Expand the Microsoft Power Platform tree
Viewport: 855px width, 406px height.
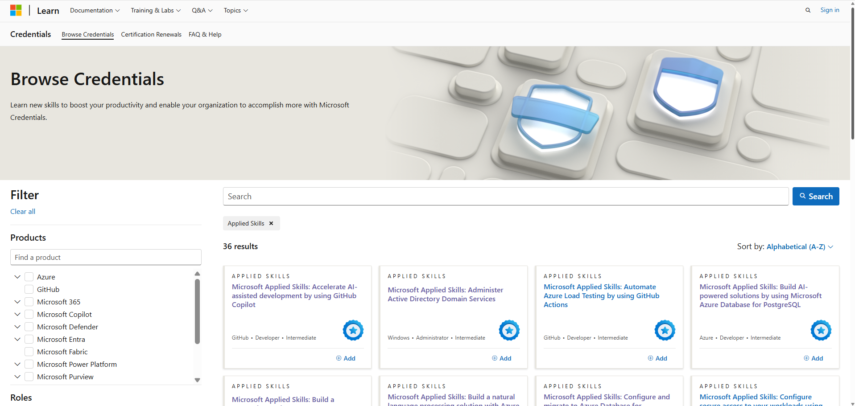(x=17, y=364)
